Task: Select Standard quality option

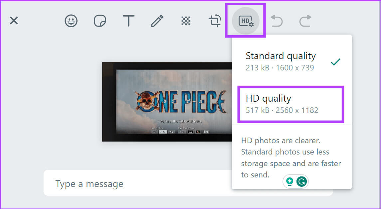Action: [x=292, y=61]
